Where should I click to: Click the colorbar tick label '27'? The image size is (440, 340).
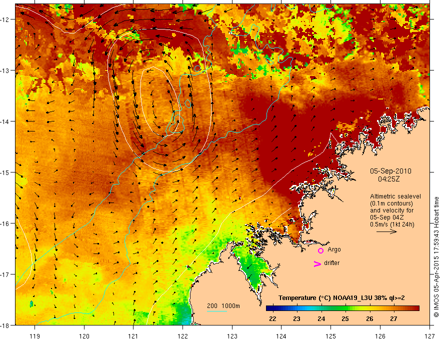pos(394,319)
